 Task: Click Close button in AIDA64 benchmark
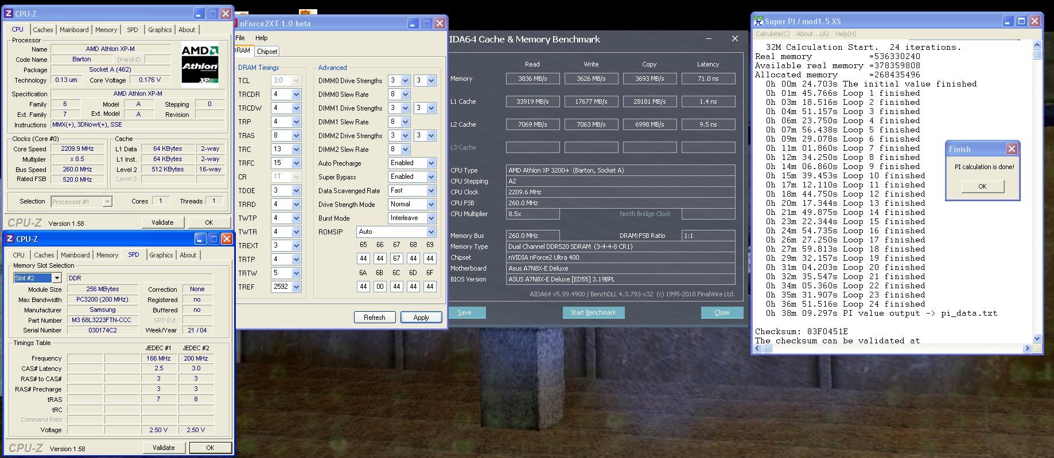pyautogui.click(x=722, y=312)
